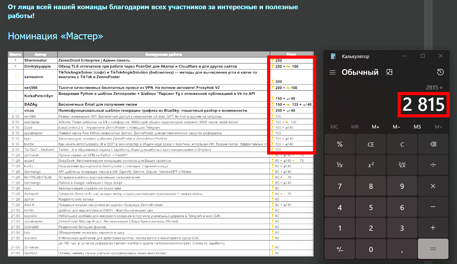
Task: Click the M− memory subtract button
Action: (x=396, y=127)
